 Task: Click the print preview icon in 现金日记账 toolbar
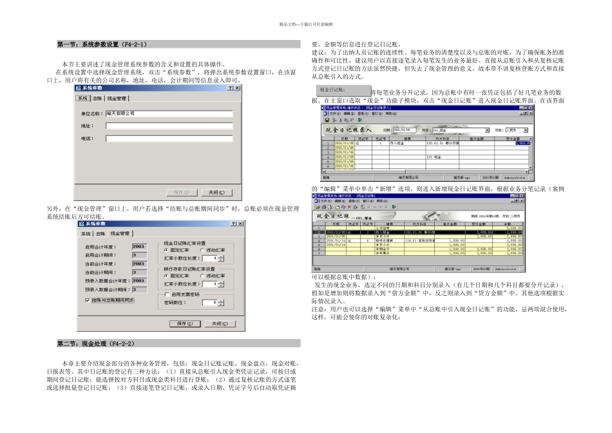330,207
